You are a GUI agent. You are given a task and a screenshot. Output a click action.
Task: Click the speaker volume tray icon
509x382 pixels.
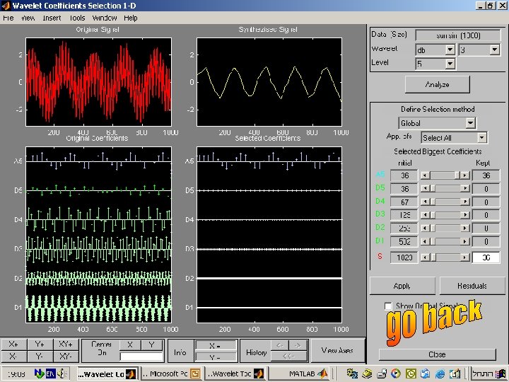click(x=62, y=374)
